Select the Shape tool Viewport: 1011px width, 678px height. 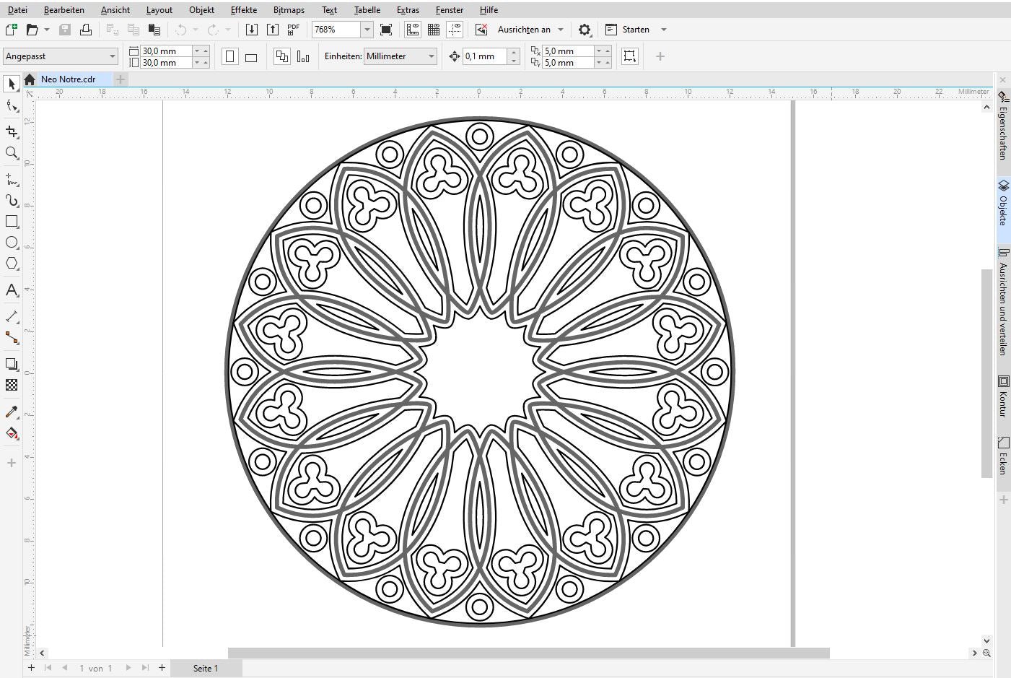click(11, 105)
